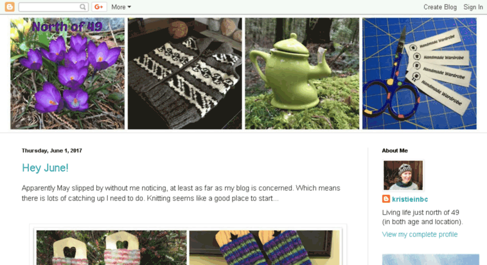Click View my complete profile
487x265 pixels.
pos(419,234)
